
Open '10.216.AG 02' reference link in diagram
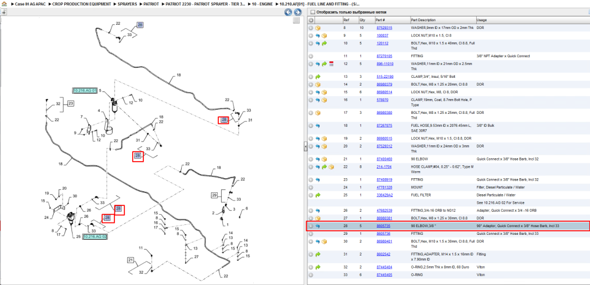95,237
